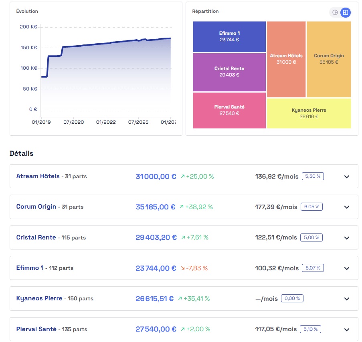362x342 pixels.
Task: Click the —/mois value for Kyaneos Pierre
Action: pos(267,299)
